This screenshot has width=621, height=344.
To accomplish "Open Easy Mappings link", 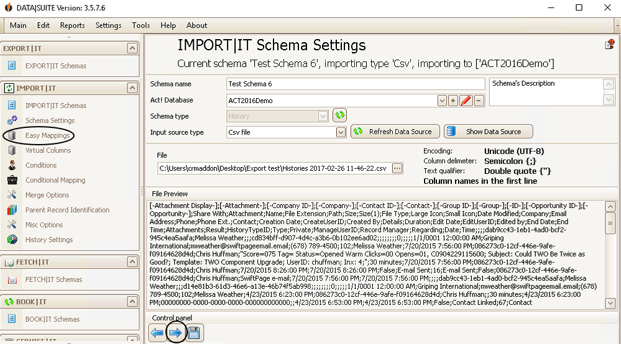I will [47, 135].
